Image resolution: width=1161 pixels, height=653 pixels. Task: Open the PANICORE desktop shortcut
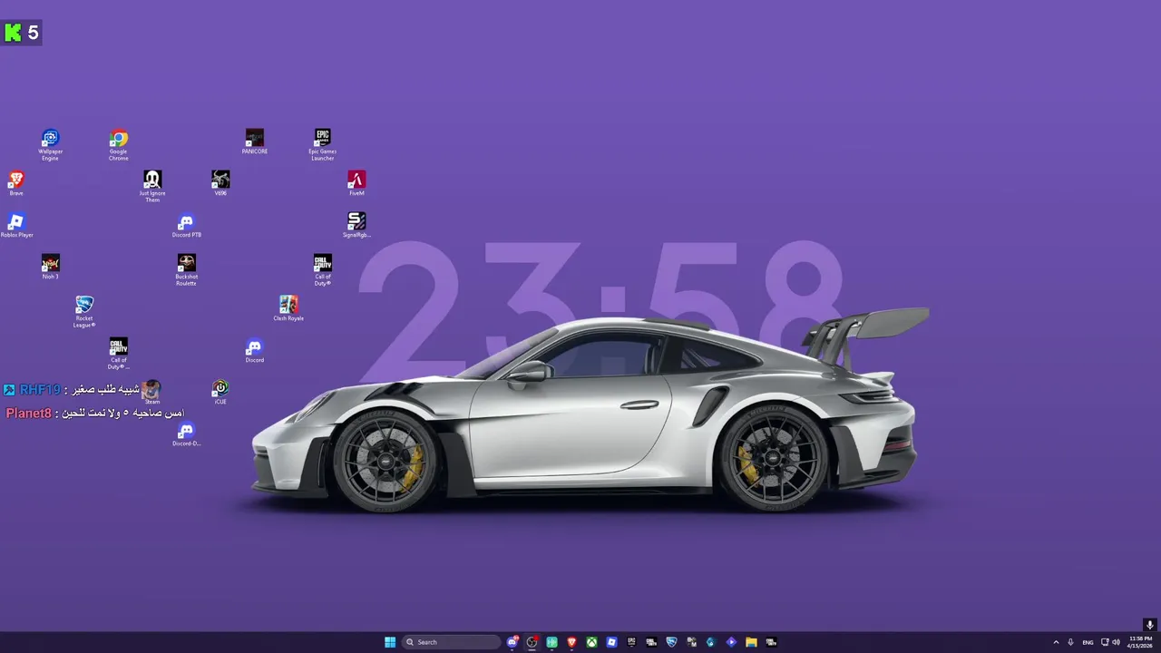(254, 141)
